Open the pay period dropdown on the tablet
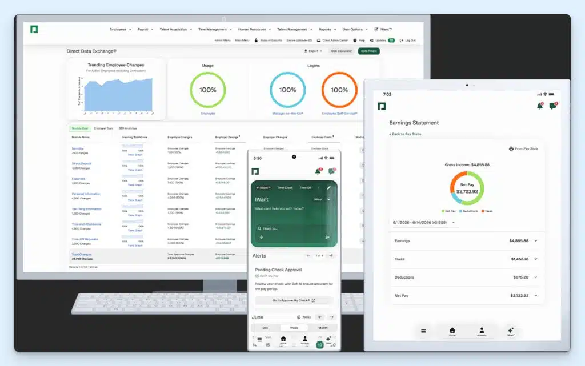585x366 pixels. [424, 223]
